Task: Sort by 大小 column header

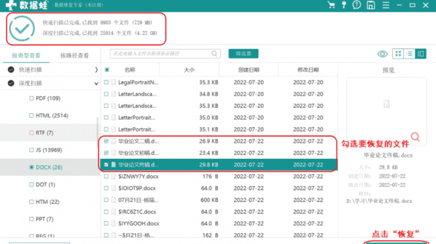Action: click(x=189, y=70)
